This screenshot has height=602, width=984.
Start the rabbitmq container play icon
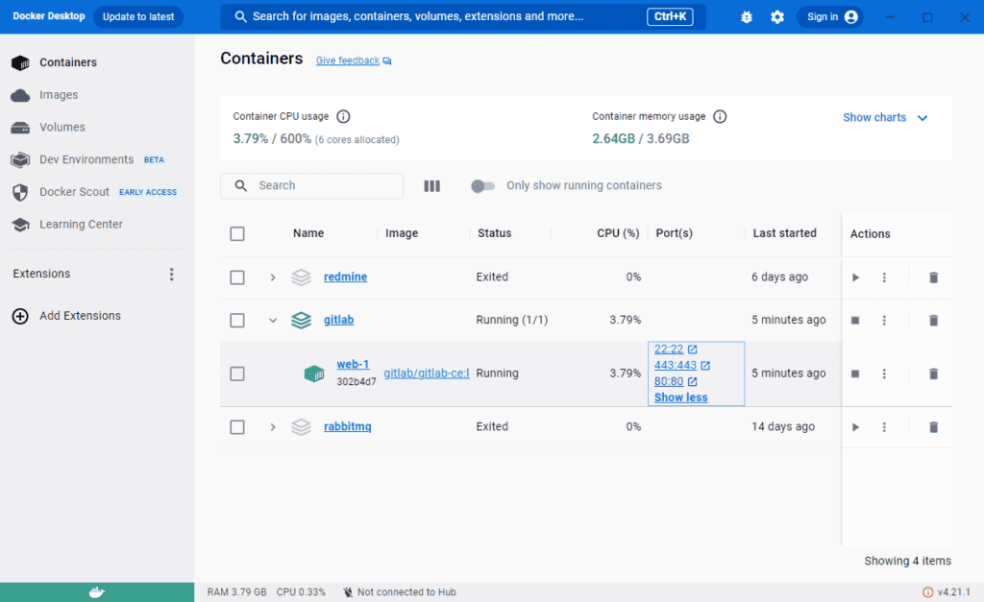854,427
